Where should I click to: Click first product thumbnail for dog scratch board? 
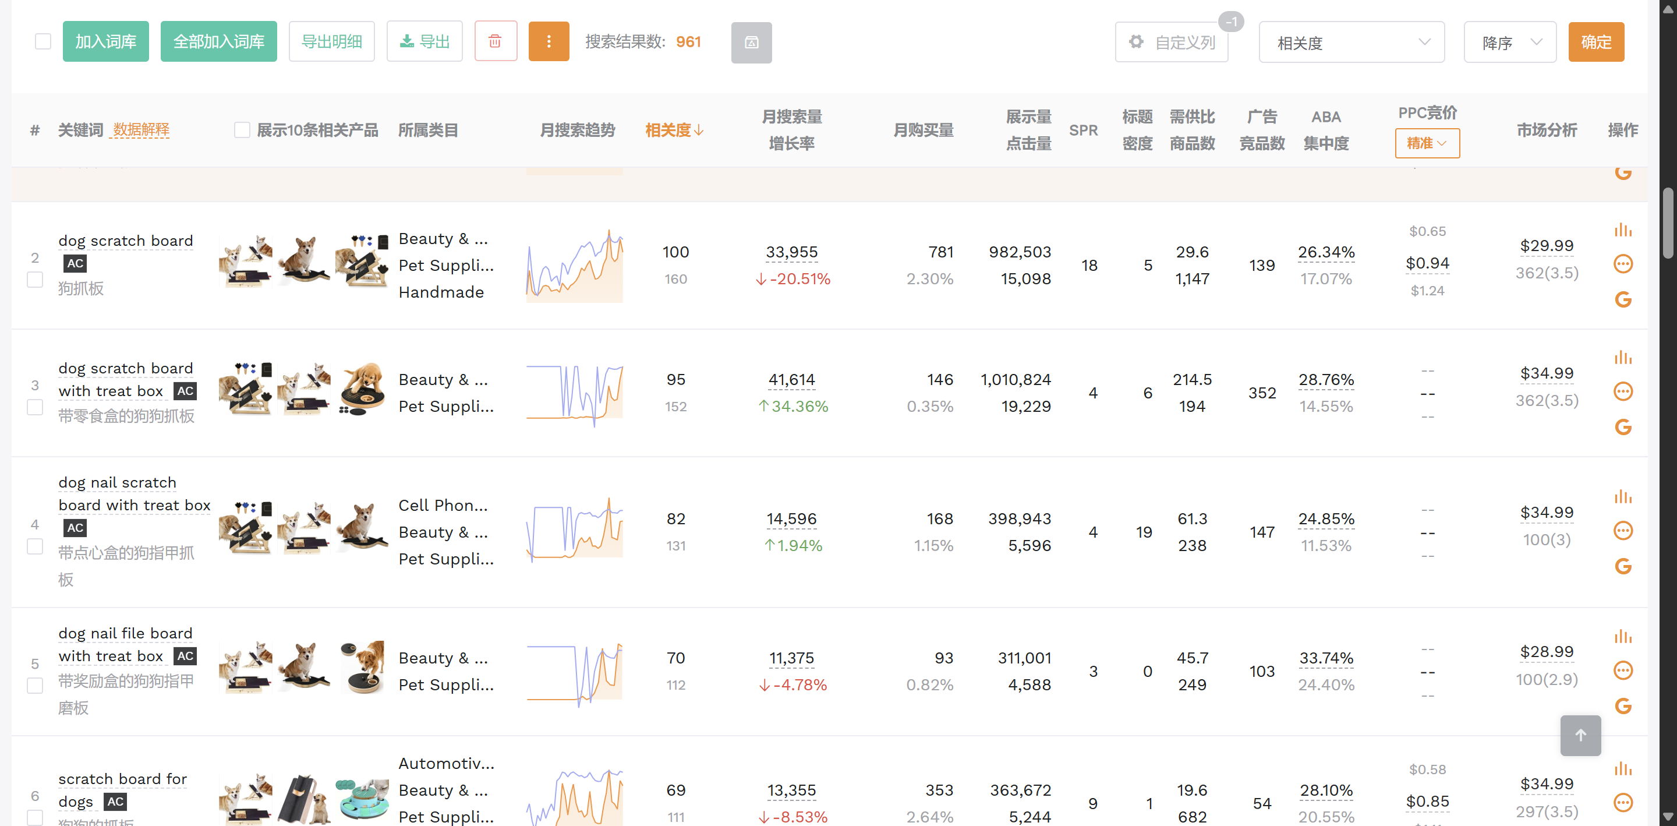click(245, 262)
